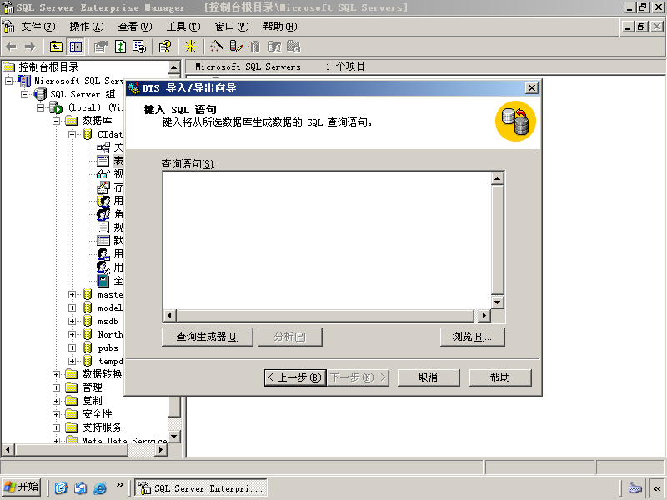Close the DTS 导入/导出向导 dialog

coord(532,88)
